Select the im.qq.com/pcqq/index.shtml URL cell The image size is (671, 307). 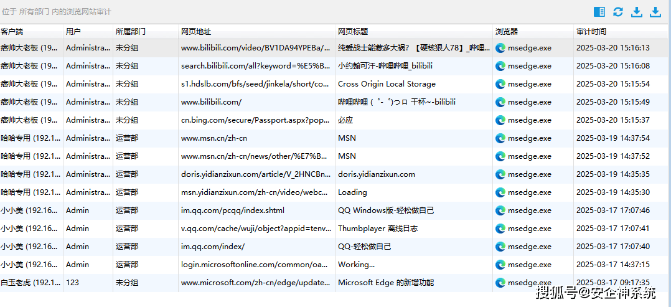[x=256, y=210]
